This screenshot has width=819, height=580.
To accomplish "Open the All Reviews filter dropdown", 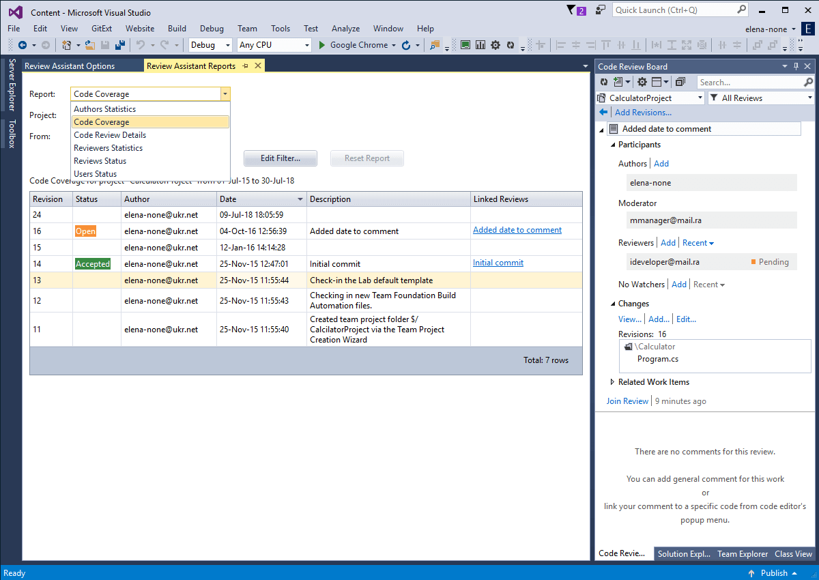I will 809,98.
